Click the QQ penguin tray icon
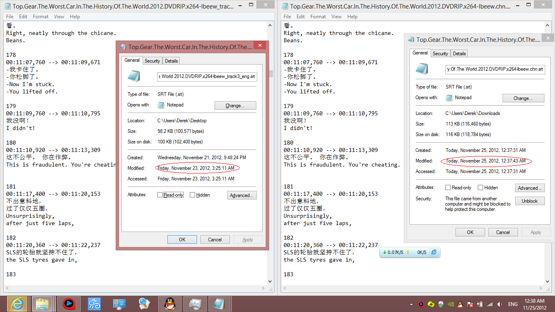Viewport: 555px width, 312px height. [460, 304]
